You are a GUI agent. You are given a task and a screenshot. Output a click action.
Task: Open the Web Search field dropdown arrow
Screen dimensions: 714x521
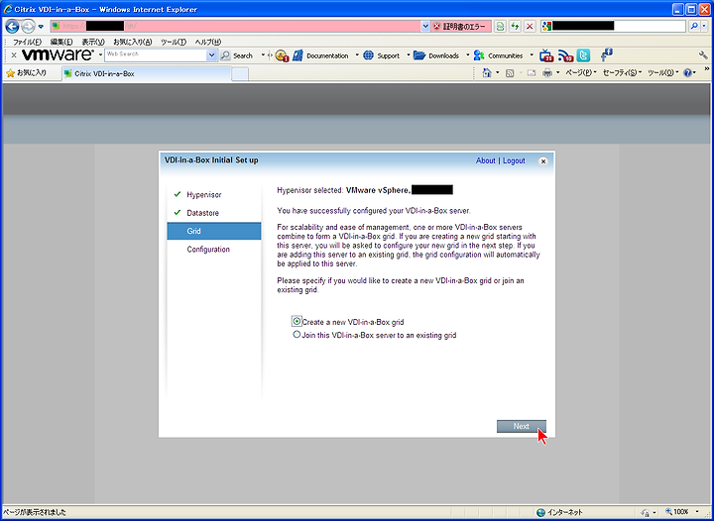(x=211, y=55)
